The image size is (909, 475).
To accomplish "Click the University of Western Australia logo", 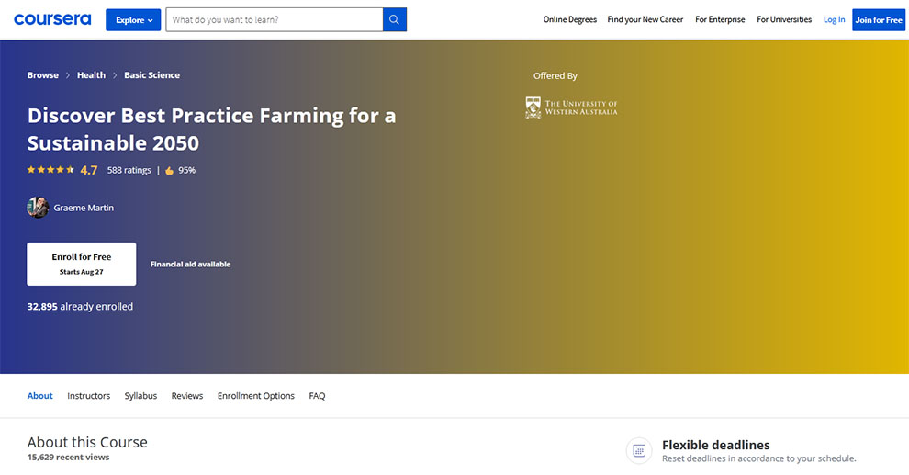I will (571, 107).
